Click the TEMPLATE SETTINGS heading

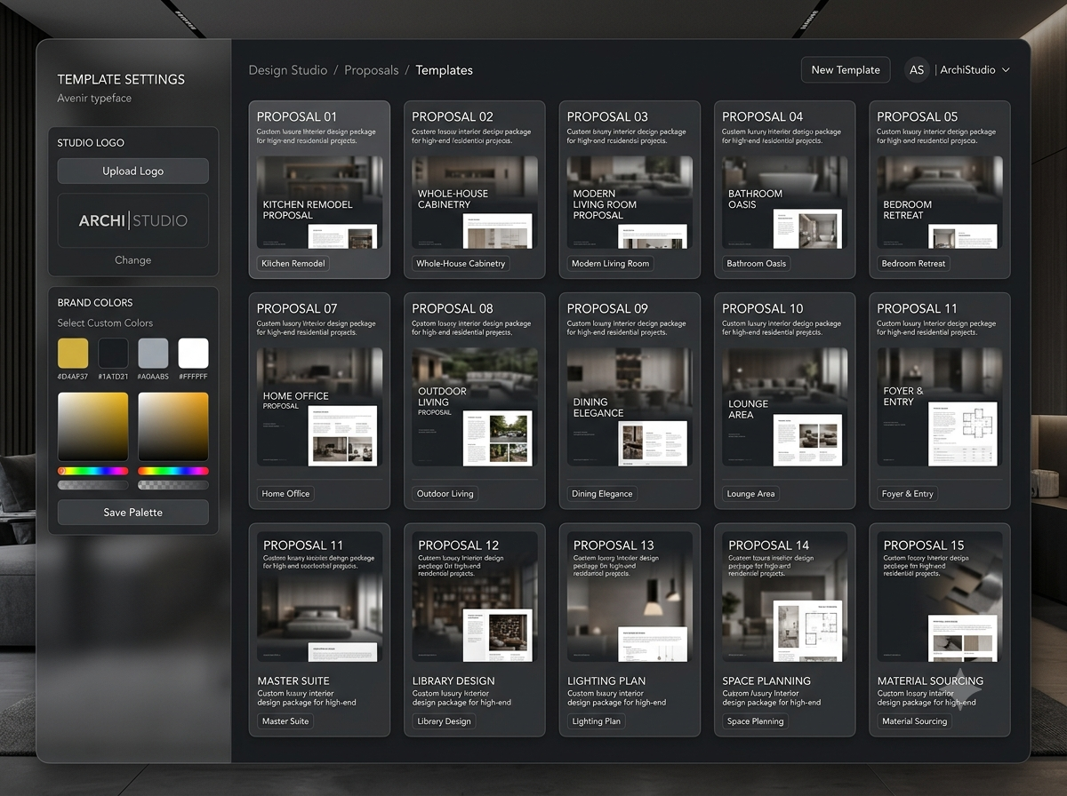(x=121, y=79)
